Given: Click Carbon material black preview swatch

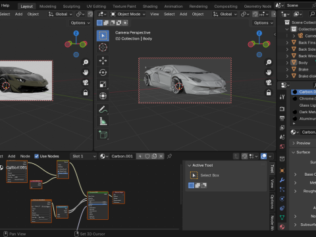Looking at the screenshot, I should [295, 92].
